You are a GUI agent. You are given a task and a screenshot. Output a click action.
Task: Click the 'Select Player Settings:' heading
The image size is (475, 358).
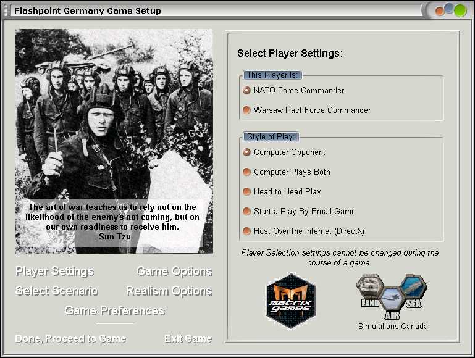point(290,53)
